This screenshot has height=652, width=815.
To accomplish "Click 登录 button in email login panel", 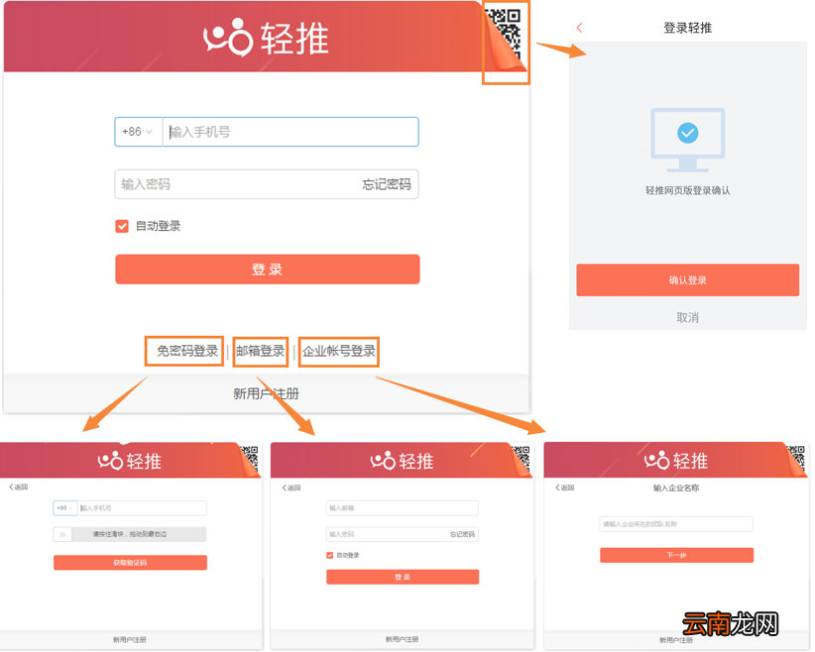I will (403, 578).
